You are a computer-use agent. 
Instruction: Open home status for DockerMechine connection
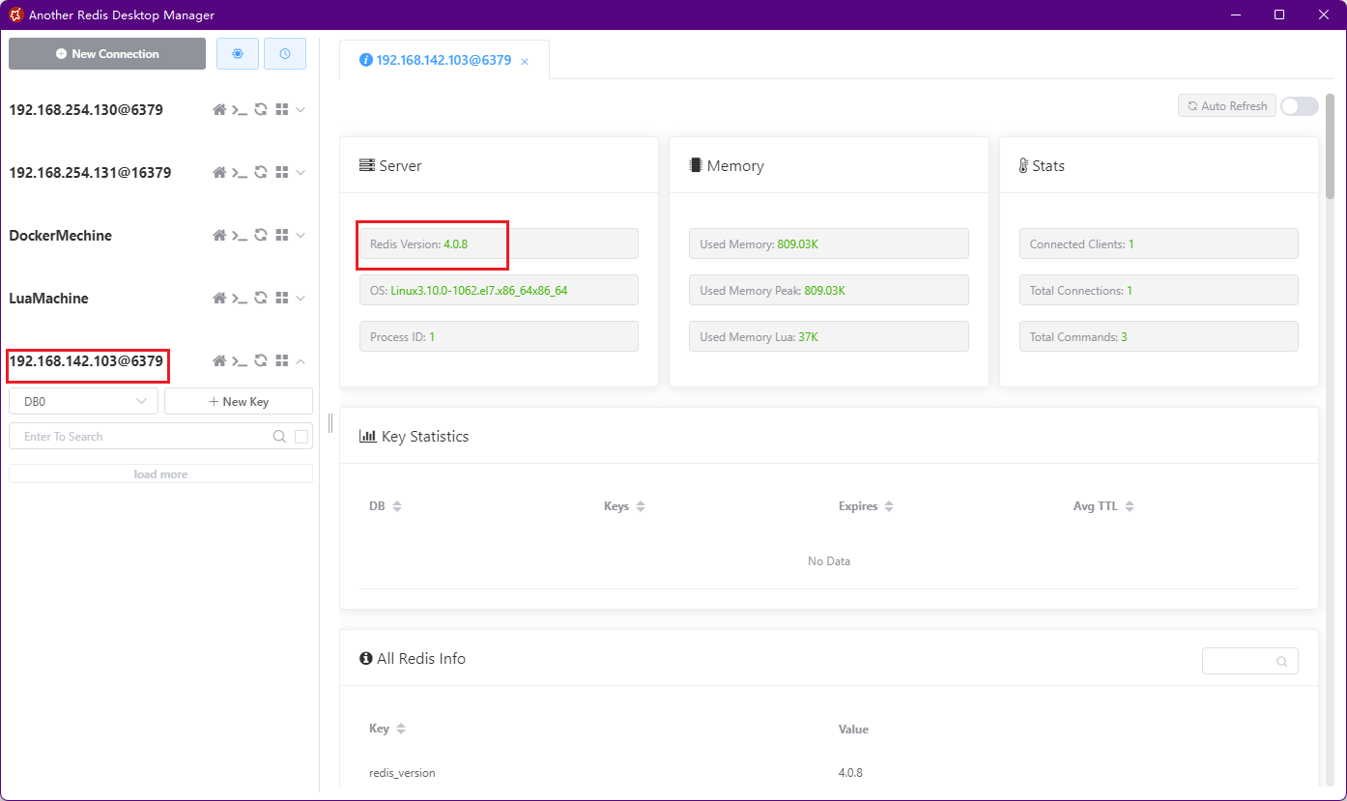(219, 236)
